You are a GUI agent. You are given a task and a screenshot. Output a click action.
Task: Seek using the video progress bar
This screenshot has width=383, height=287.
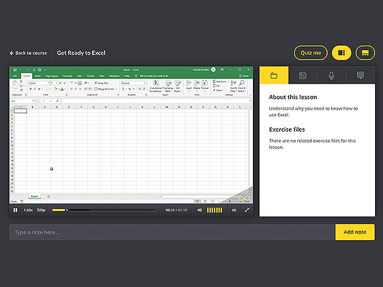pos(103,210)
